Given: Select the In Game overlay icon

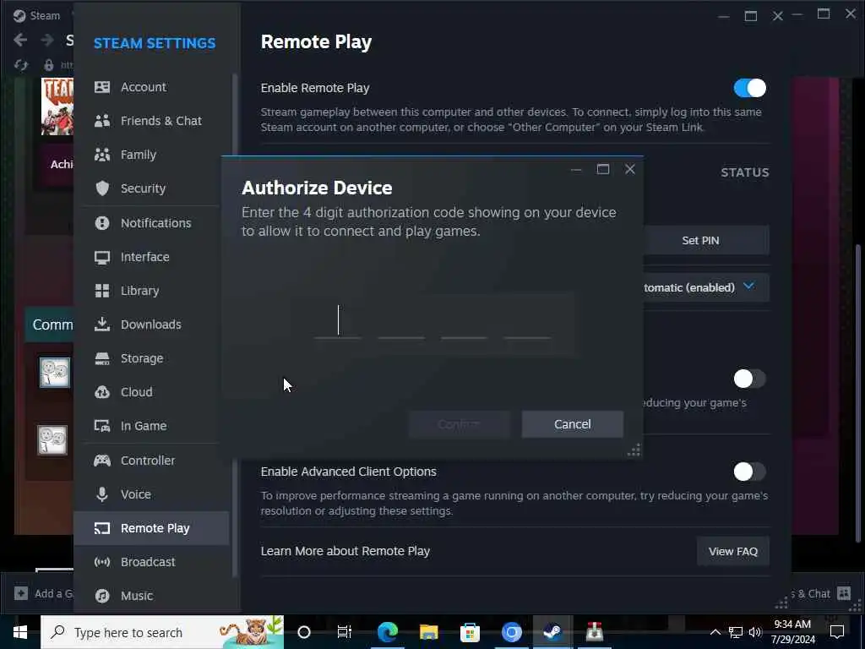Looking at the screenshot, I should click(102, 426).
